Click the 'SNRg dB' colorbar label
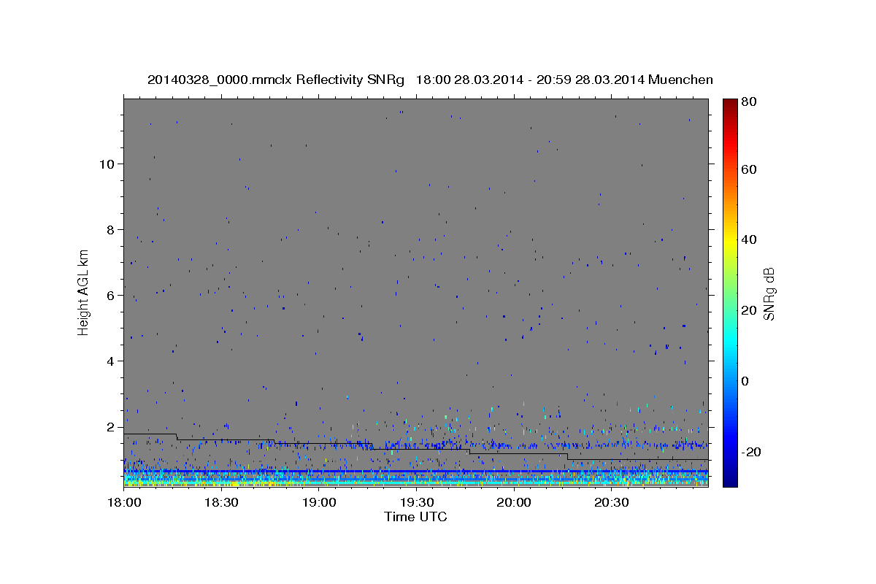 click(x=769, y=293)
